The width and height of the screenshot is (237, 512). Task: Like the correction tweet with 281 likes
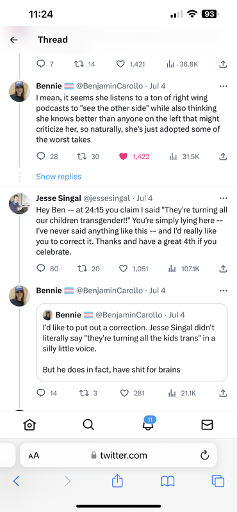tap(124, 393)
